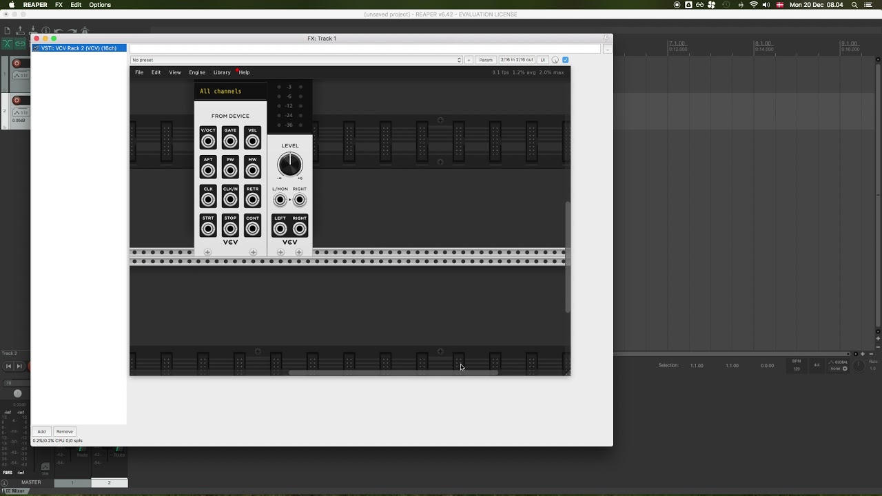The width and height of the screenshot is (882, 496).
Task: Click the GATE output jack
Action: (230, 141)
